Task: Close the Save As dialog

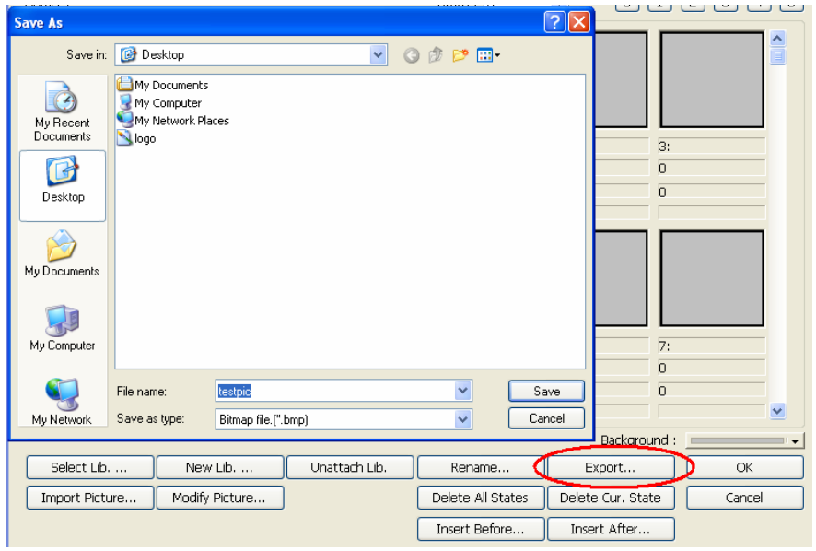Action: [x=578, y=22]
